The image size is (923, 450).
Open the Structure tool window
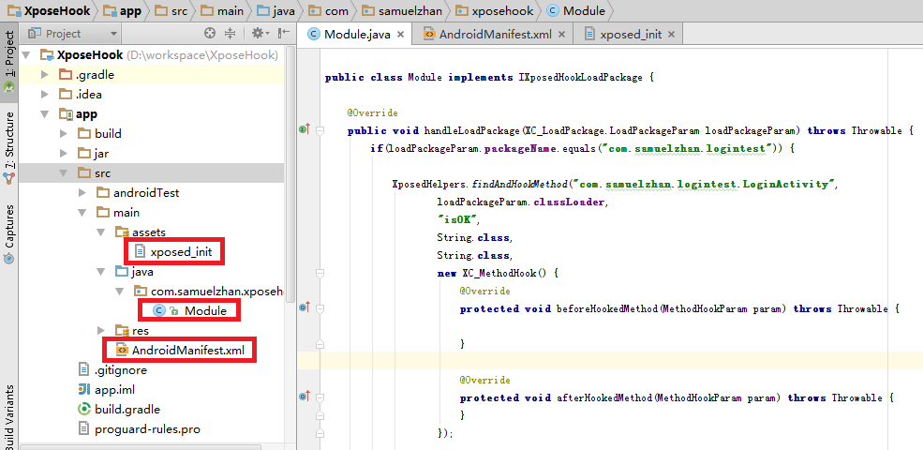pos(9,141)
